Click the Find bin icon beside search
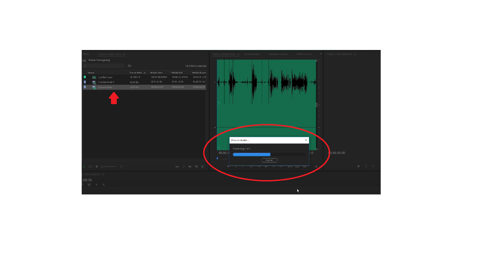 [x=130, y=66]
